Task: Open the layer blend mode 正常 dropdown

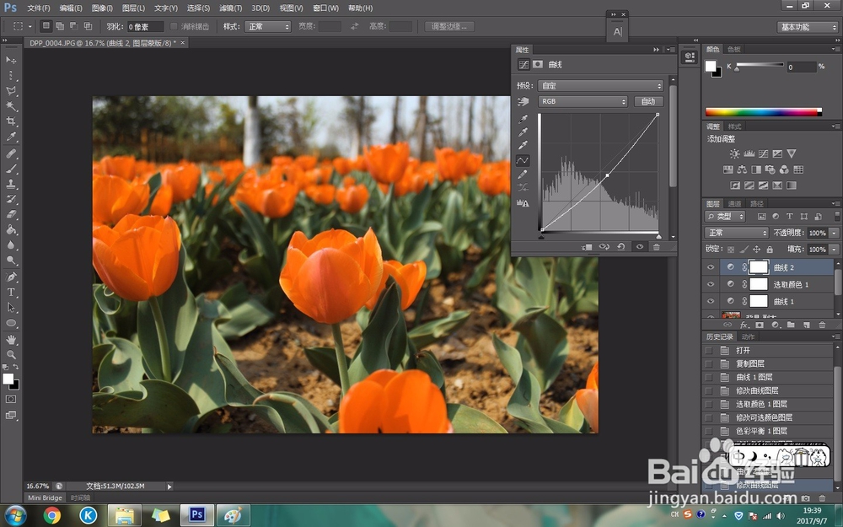Action: 737,233
